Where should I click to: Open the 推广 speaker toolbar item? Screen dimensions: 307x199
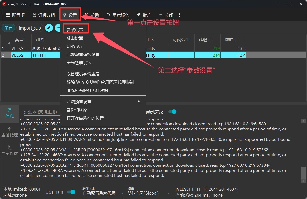(x=144, y=15)
